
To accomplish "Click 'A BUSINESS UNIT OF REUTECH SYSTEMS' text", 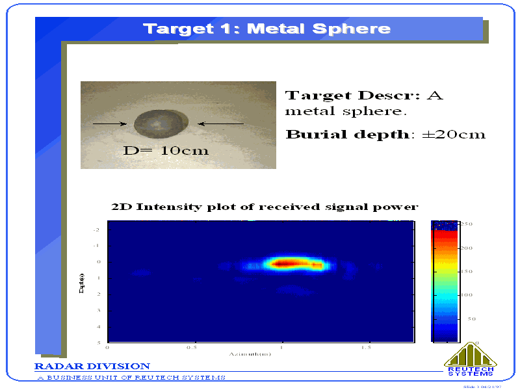I will tap(131, 378).
